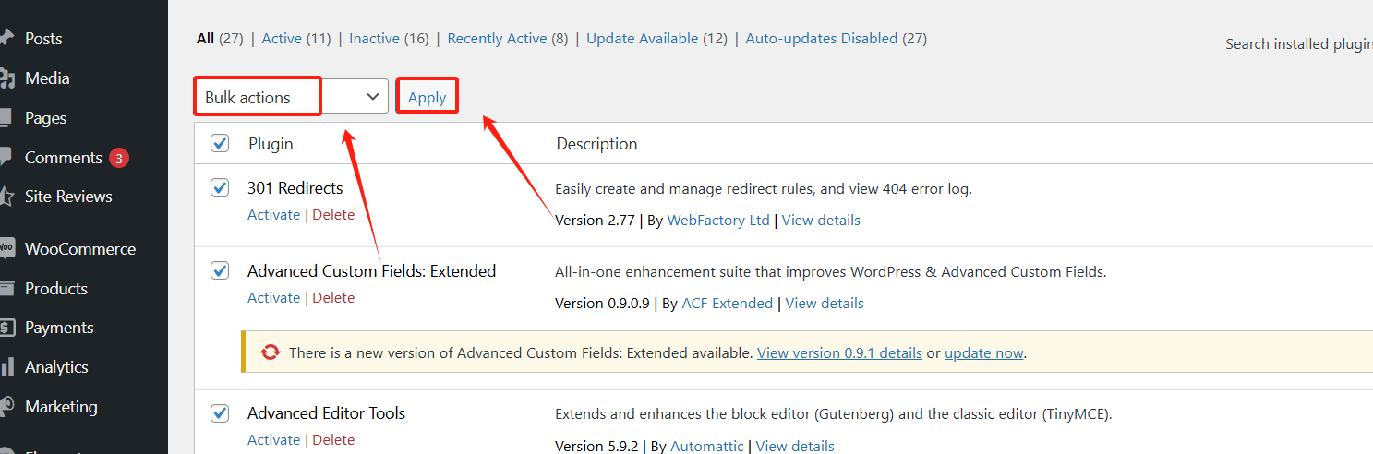Screen dimensions: 1373x454
Task: Open the Products menu item
Action: 55,289
